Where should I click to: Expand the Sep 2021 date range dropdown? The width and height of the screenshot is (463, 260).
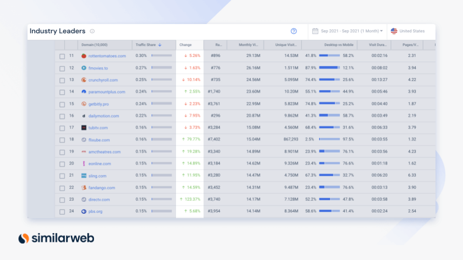[x=352, y=31]
